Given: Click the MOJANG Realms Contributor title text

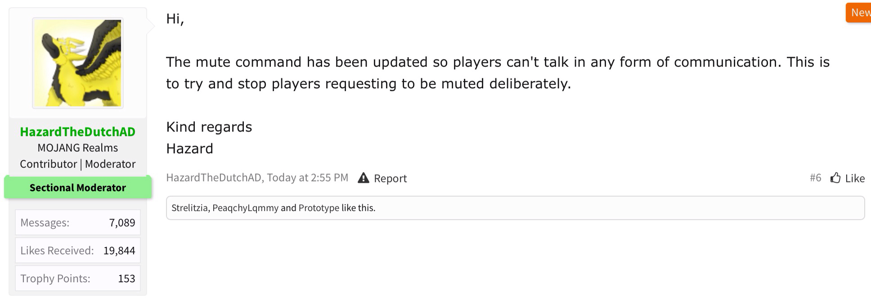Looking at the screenshot, I should (x=78, y=156).
